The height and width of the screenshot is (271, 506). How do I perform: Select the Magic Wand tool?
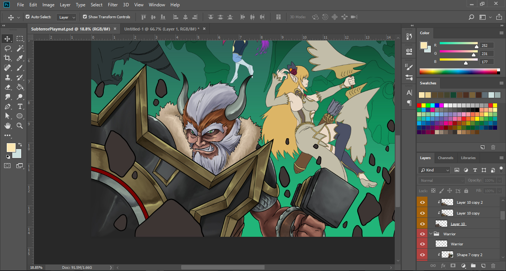pos(20,48)
